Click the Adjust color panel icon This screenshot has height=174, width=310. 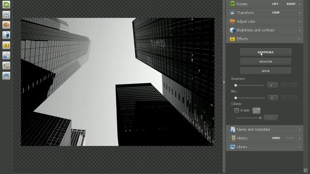point(232,21)
